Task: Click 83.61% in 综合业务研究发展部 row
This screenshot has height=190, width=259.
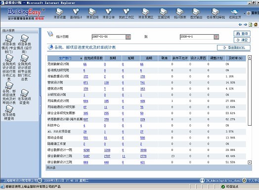Action: click(230, 113)
